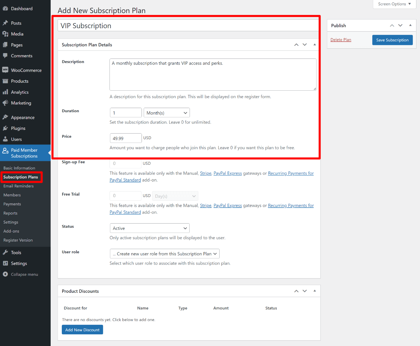
Task: Open plugin Settings submenu item
Action: [11, 222]
